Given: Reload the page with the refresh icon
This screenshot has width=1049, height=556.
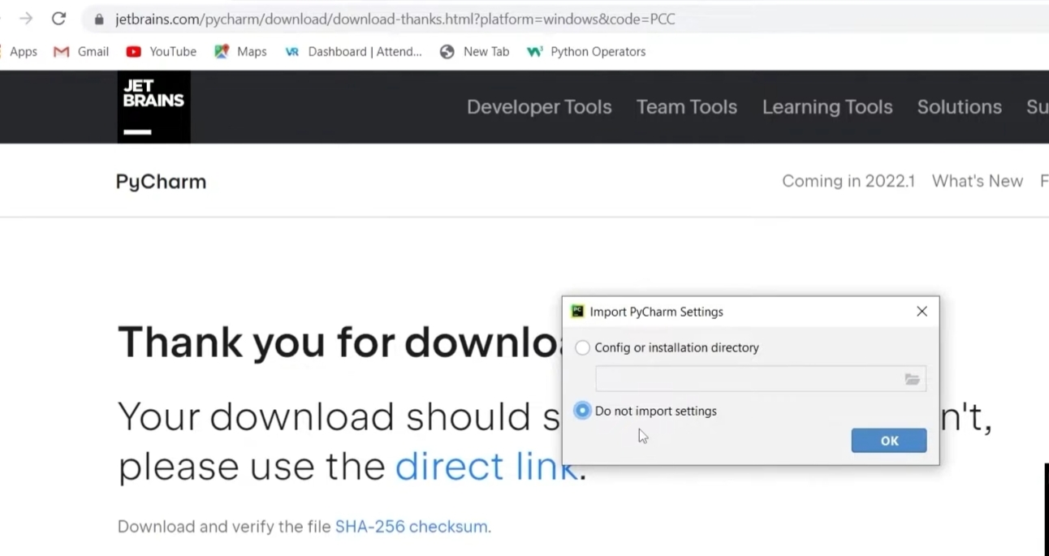Looking at the screenshot, I should click(58, 19).
